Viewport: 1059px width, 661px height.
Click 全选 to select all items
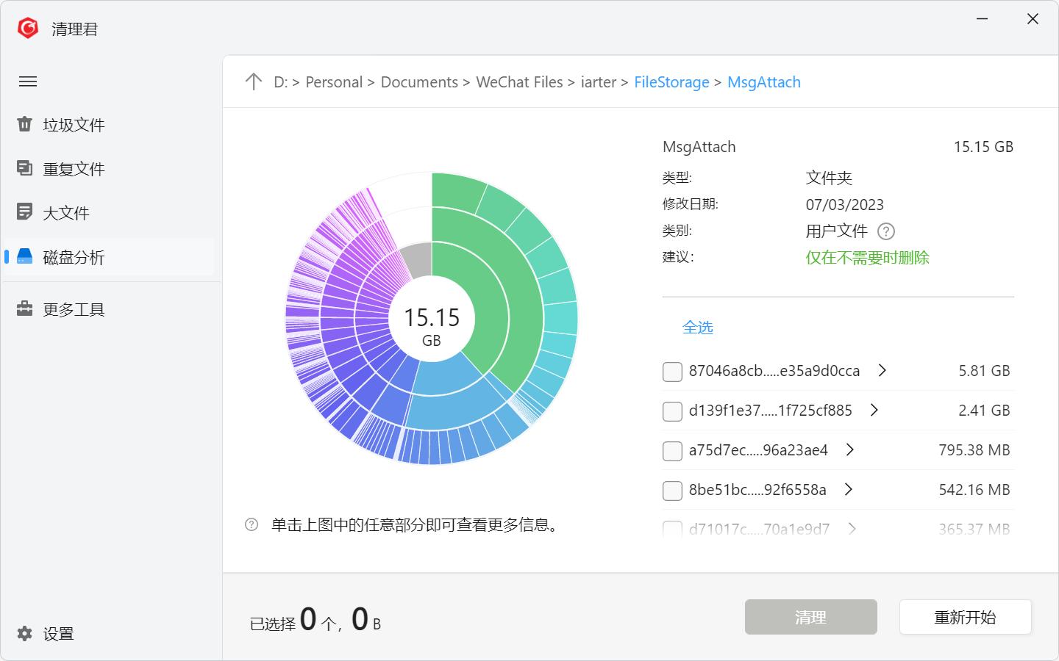pyautogui.click(x=698, y=328)
